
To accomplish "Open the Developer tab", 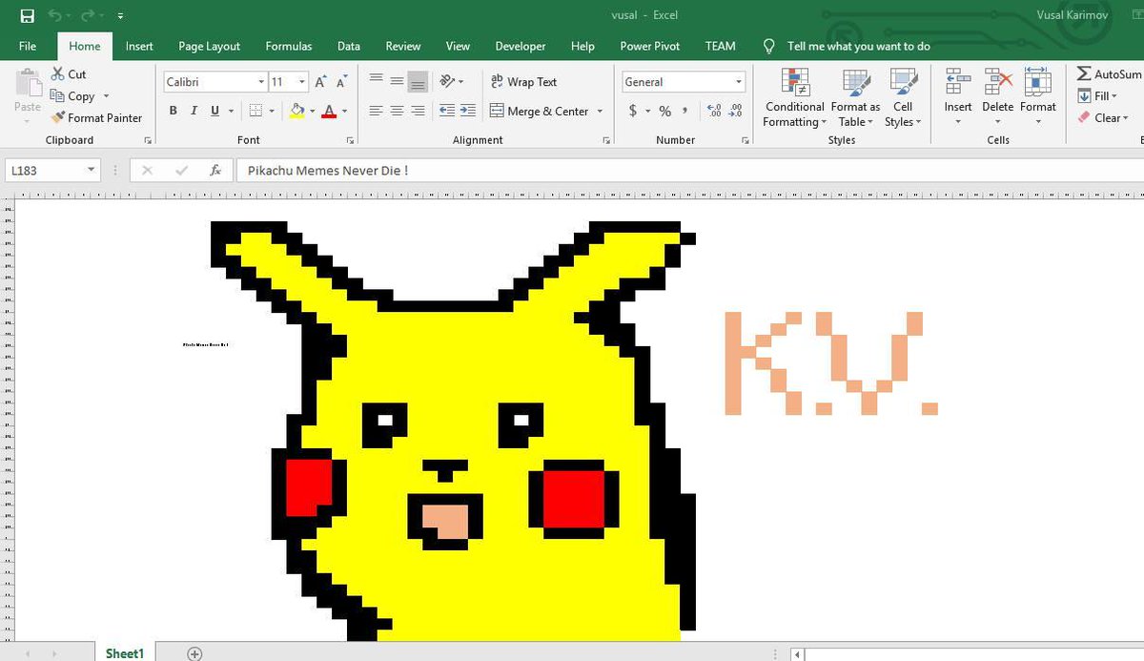I will (521, 46).
